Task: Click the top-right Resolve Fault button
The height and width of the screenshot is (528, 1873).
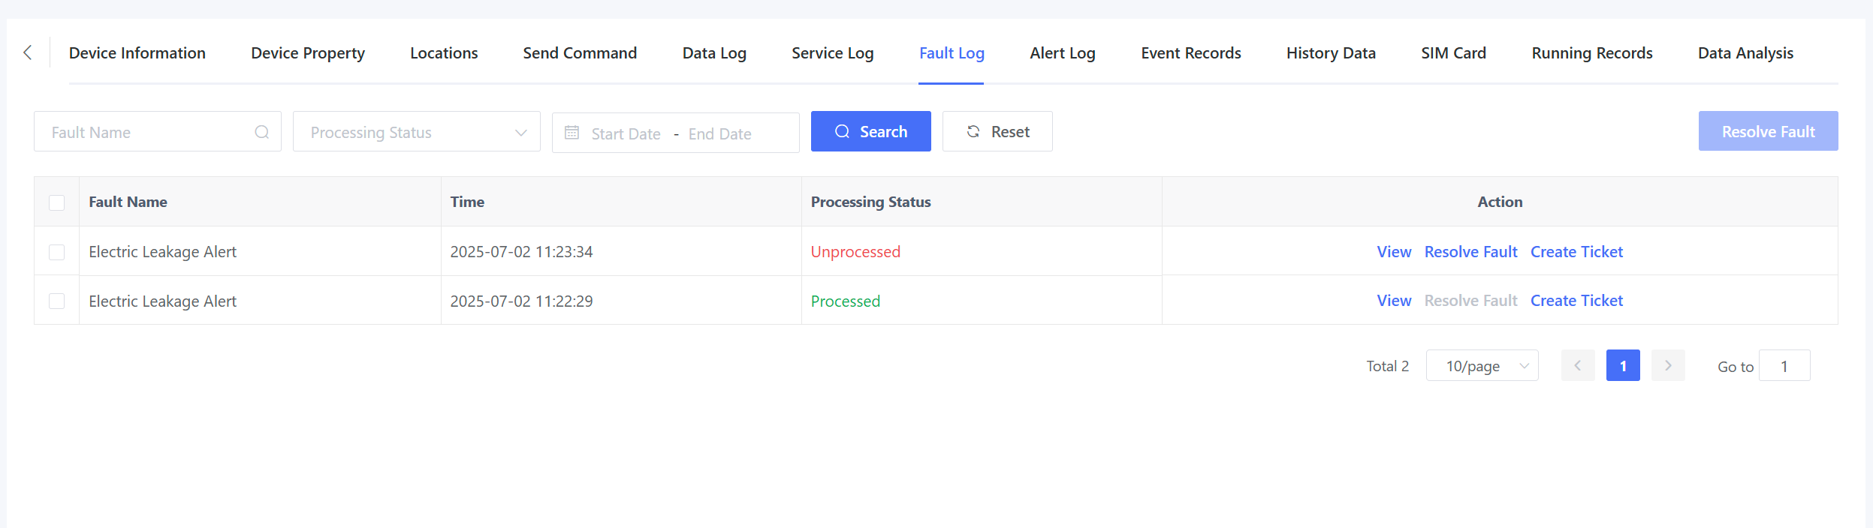Action: click(1767, 132)
